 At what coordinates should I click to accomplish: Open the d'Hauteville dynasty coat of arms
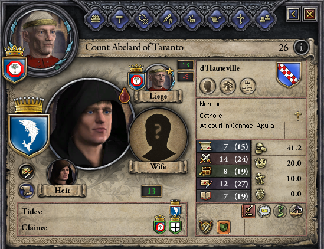[x=289, y=74]
